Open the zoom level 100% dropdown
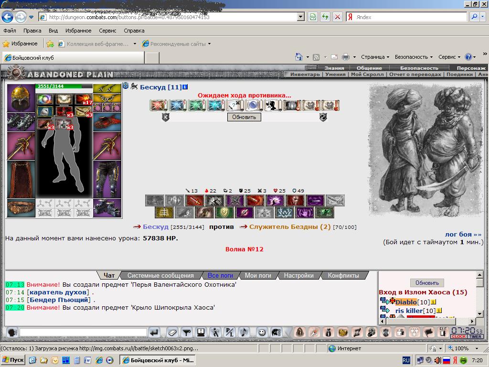 coord(477,348)
